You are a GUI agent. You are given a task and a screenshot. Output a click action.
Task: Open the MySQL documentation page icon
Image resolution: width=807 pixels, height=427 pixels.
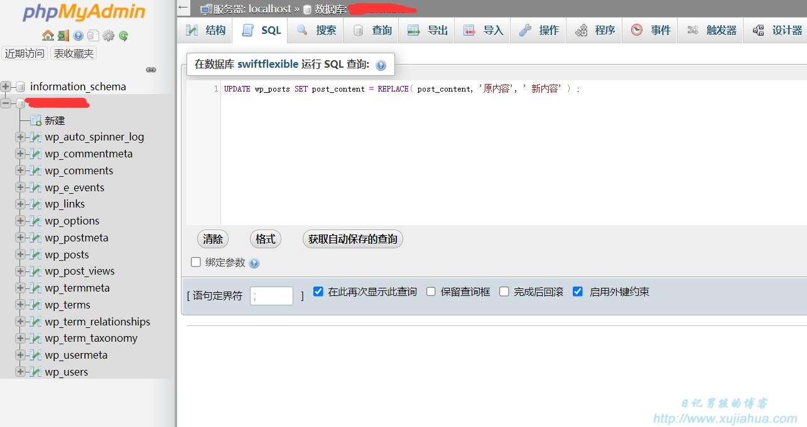(93, 36)
